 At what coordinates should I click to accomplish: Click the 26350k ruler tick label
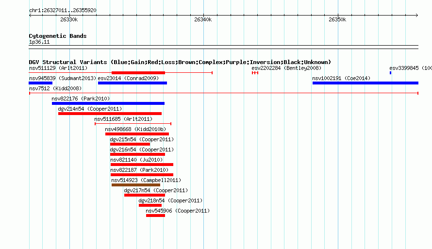(x=337, y=19)
